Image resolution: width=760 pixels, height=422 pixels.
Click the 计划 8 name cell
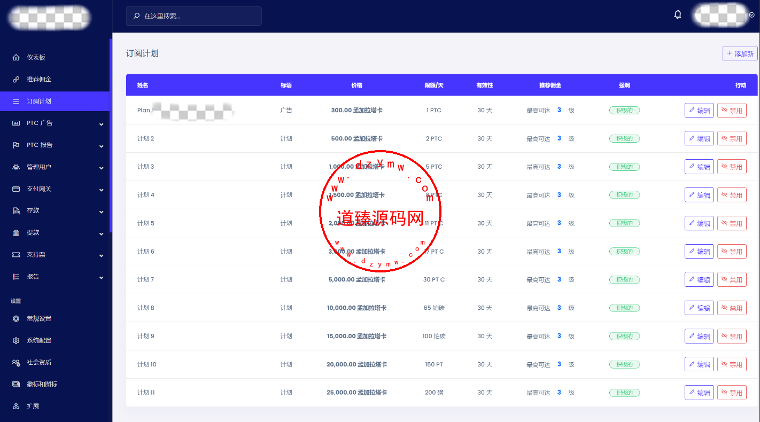(x=146, y=308)
